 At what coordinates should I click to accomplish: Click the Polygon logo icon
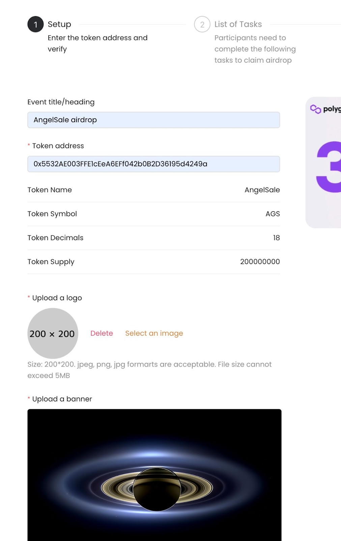point(315,109)
